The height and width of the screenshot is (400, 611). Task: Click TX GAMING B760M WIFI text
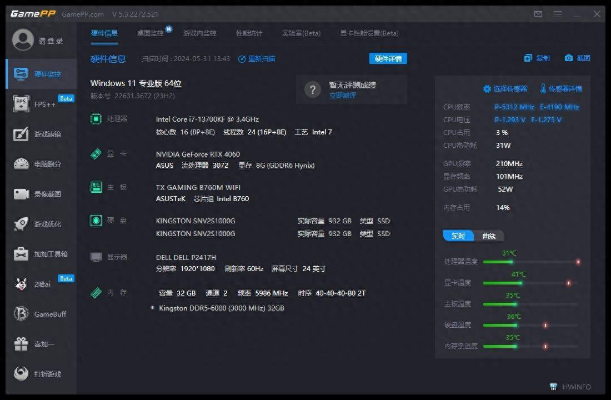click(198, 188)
